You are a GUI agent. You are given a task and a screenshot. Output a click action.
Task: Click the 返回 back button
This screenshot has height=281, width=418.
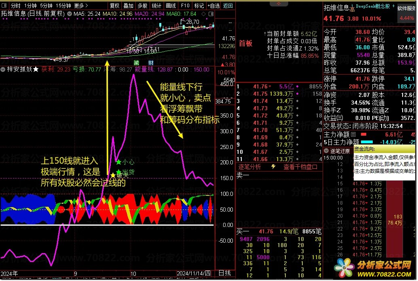(228, 6)
